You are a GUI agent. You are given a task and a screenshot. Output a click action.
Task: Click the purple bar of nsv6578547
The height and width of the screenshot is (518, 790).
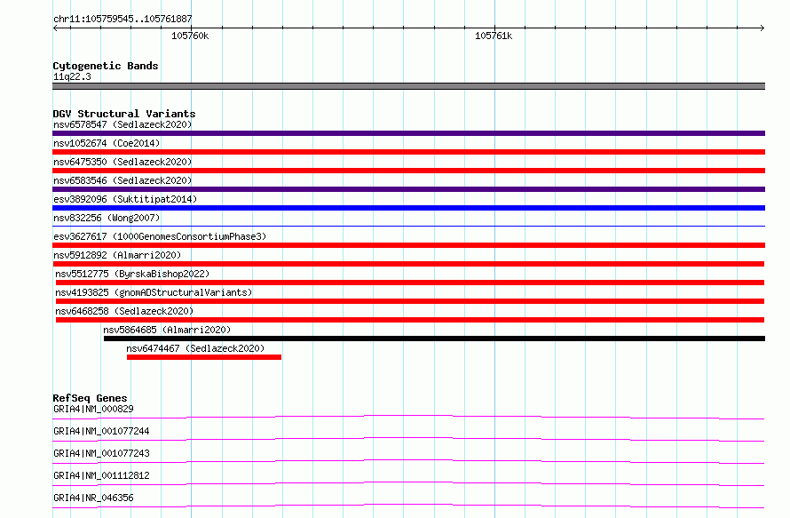point(408,133)
